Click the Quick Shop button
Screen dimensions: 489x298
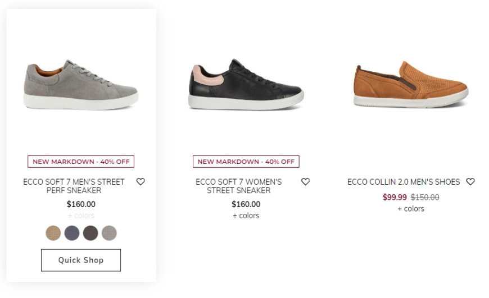tap(81, 260)
